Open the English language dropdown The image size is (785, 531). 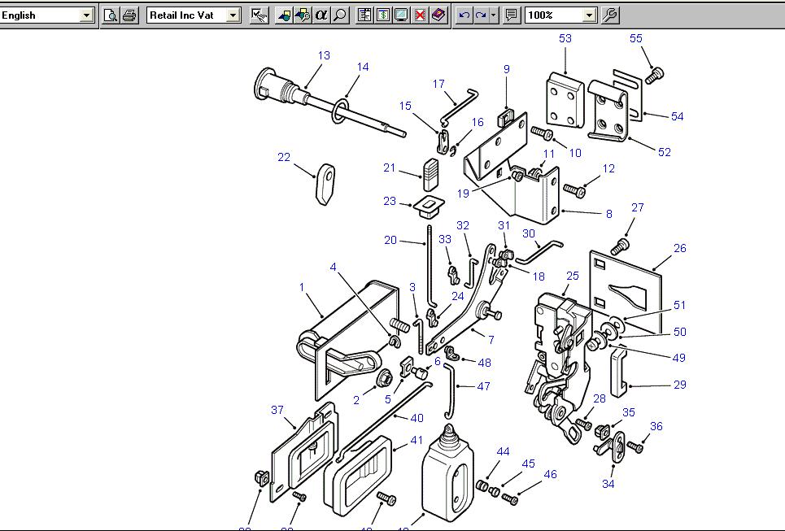pyautogui.click(x=87, y=15)
